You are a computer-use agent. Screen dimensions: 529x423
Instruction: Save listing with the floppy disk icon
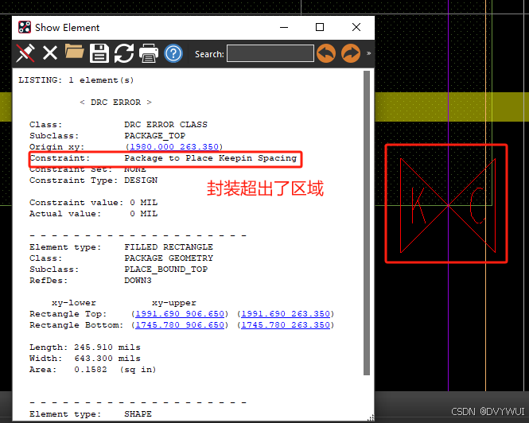[x=99, y=53]
